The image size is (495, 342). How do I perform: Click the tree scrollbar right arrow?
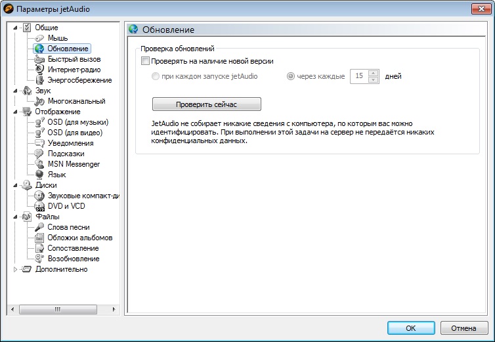point(114,309)
